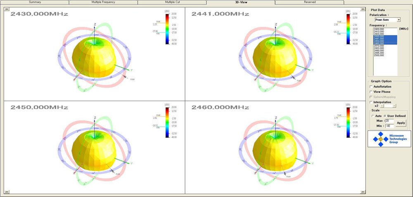Click the Max scale input field
This screenshot has height=197, width=413.
[389, 121]
